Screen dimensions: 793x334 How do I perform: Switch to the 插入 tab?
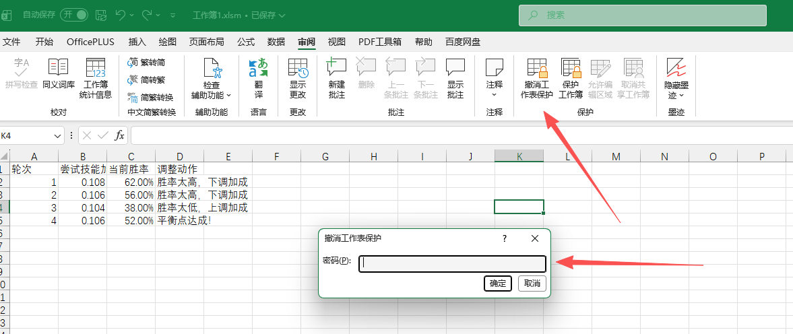click(x=137, y=42)
